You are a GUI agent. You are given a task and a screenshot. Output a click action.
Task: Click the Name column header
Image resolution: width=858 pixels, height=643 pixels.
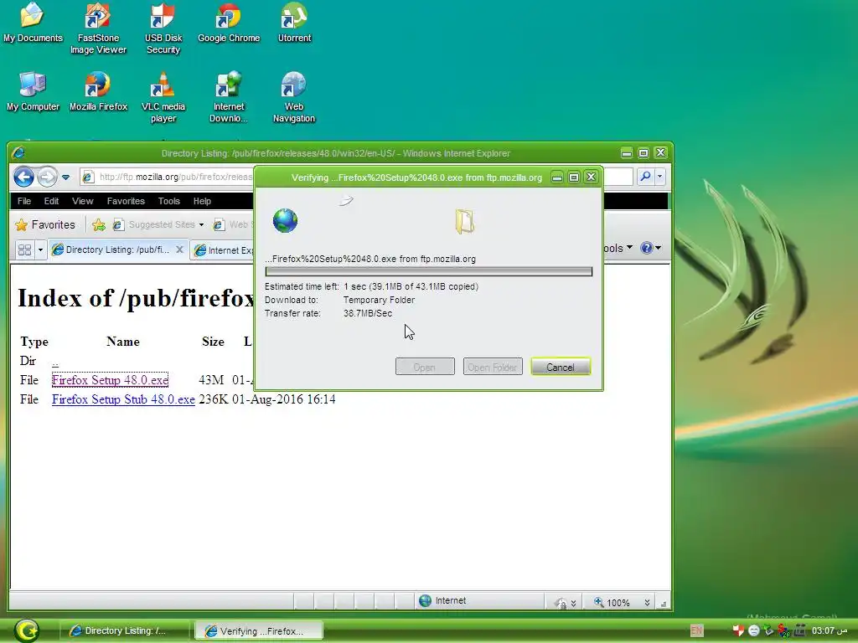click(123, 342)
